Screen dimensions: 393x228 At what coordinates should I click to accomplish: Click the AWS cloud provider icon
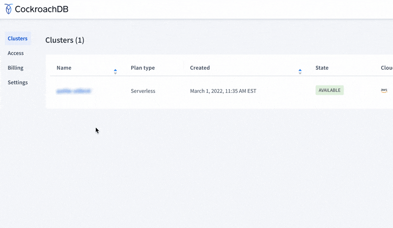pyautogui.click(x=384, y=90)
